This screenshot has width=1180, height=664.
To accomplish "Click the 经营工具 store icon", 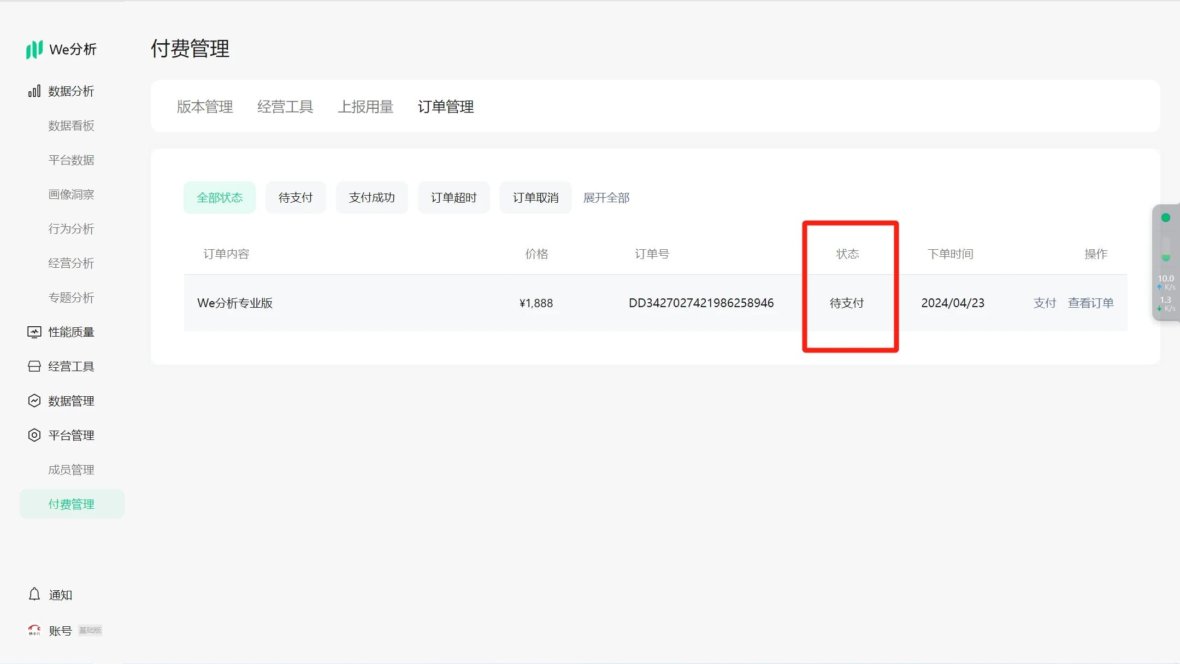I will pos(34,366).
